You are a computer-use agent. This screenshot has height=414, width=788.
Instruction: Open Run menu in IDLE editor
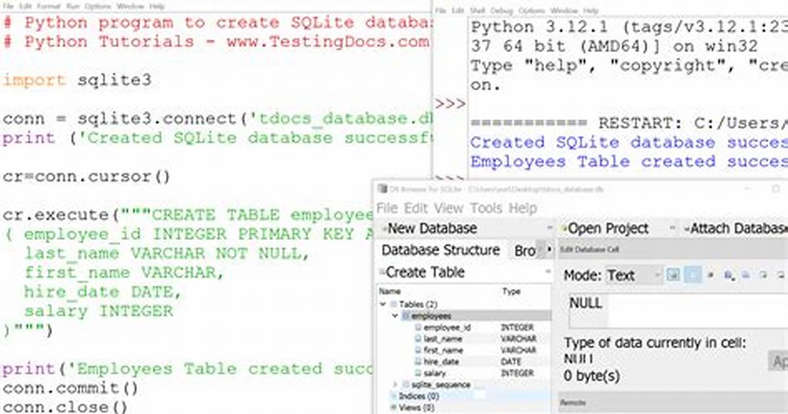73,7
